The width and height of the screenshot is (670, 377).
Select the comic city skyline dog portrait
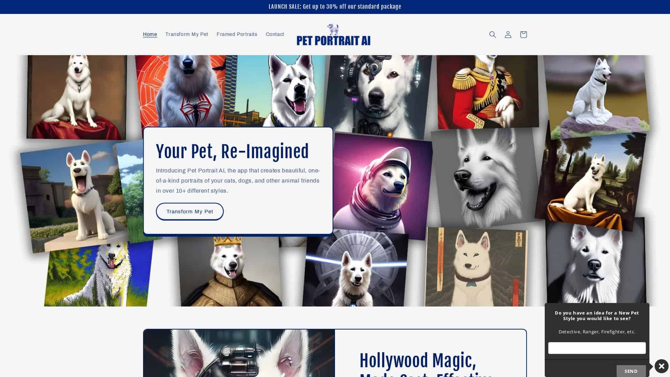point(276,91)
